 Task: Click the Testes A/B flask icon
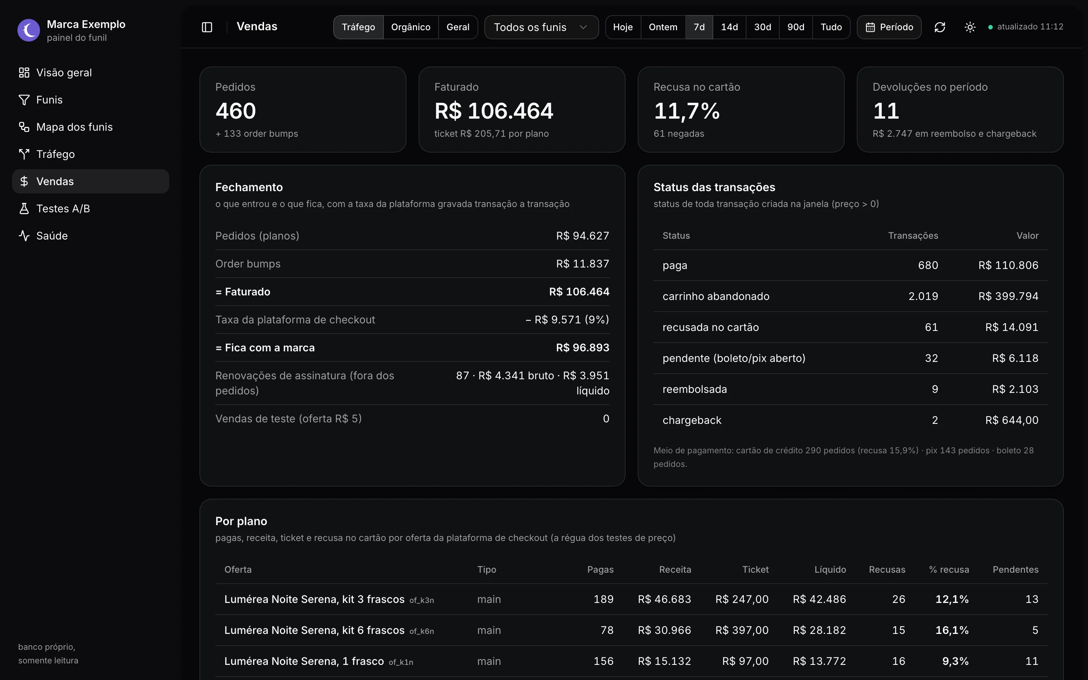click(24, 209)
